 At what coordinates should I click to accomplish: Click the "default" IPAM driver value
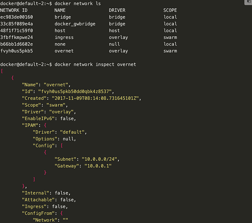point(72,132)
